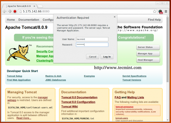
Task: Click the Server Status button
Action: (x=148, y=47)
